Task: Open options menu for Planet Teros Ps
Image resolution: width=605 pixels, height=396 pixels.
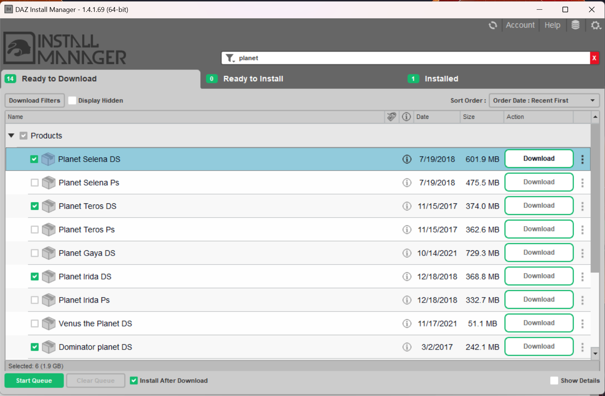Action: (582, 230)
